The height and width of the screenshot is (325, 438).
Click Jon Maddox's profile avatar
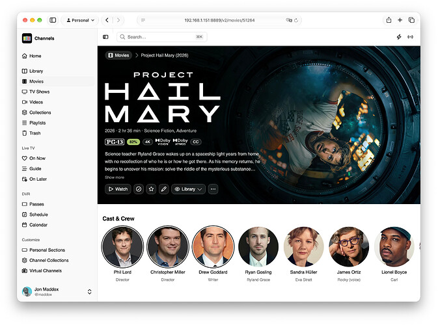pos(27,291)
